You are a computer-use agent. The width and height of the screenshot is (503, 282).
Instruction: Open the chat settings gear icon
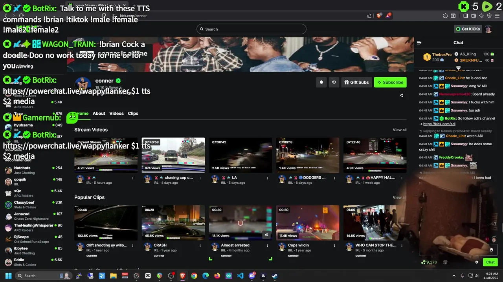tap(477, 262)
